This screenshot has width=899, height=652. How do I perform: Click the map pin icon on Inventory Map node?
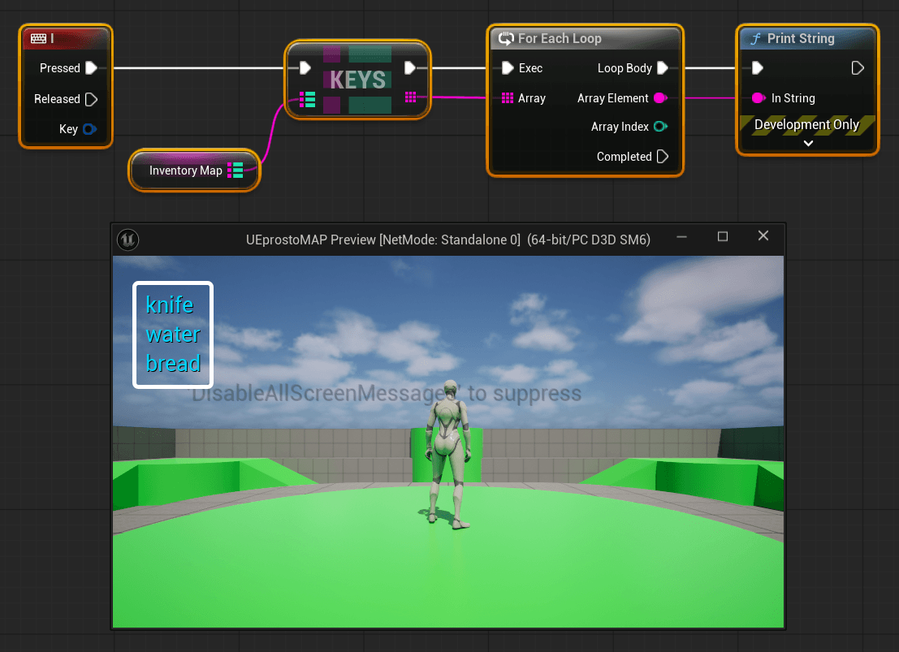[236, 171]
